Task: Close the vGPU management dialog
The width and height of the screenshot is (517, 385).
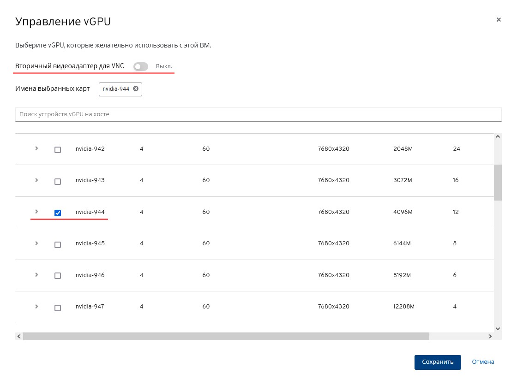Action: pyautogui.click(x=499, y=20)
